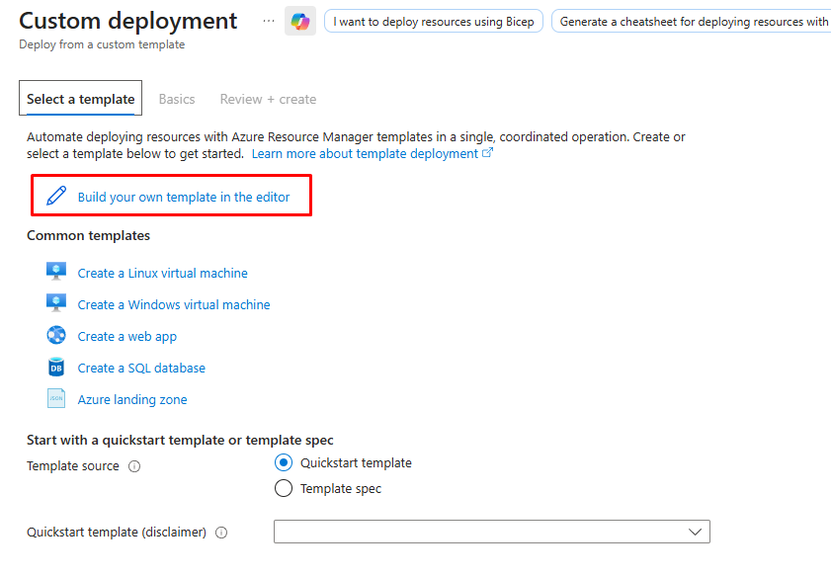Image resolution: width=831 pixels, height=577 pixels.
Task: Click Build your own template in the editor
Action: pyautogui.click(x=184, y=197)
